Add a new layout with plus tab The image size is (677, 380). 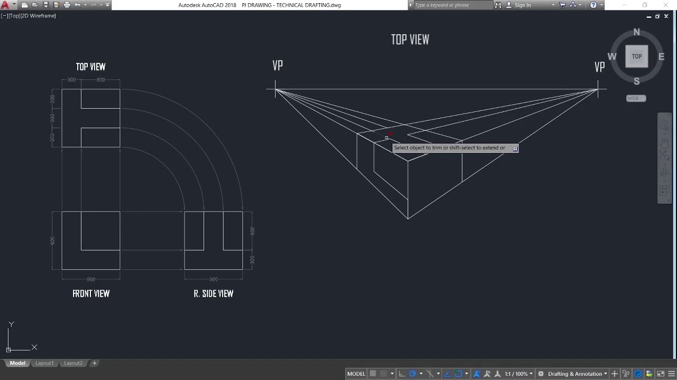click(94, 363)
